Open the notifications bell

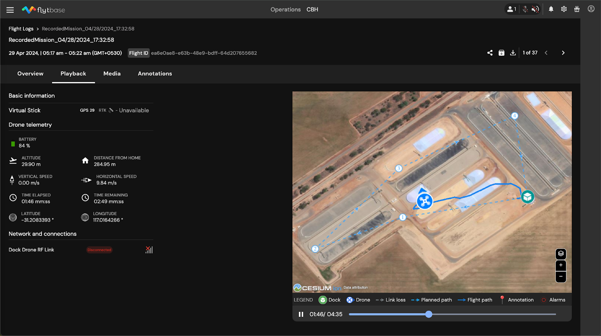tap(551, 9)
